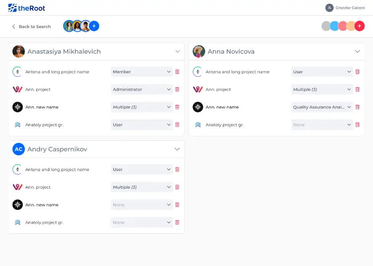
Task: Click Anastasiya's Ann. new name compass icon
Action: coord(17,107)
